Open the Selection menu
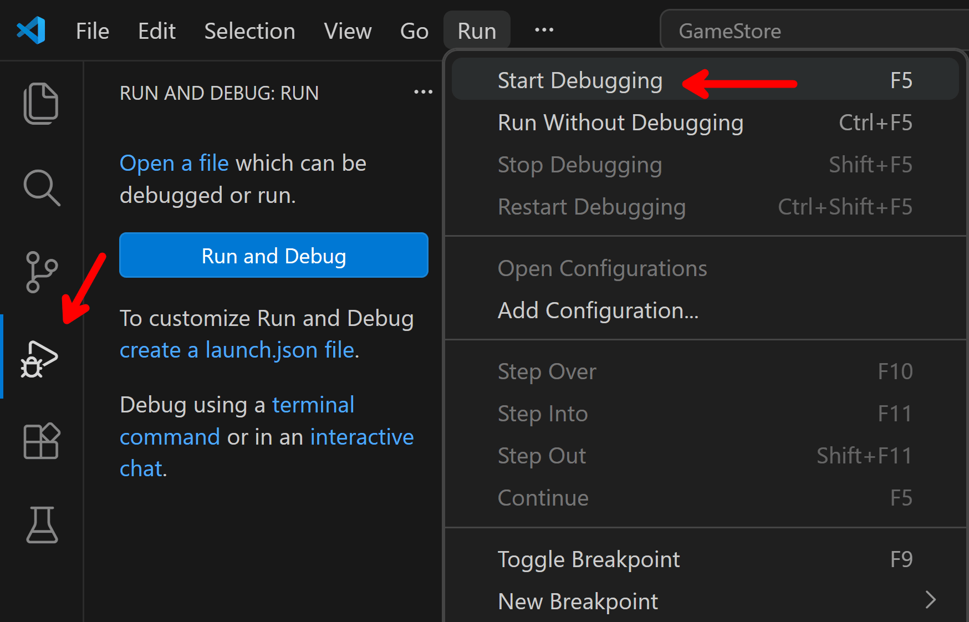This screenshot has height=622, width=969. coord(249,31)
